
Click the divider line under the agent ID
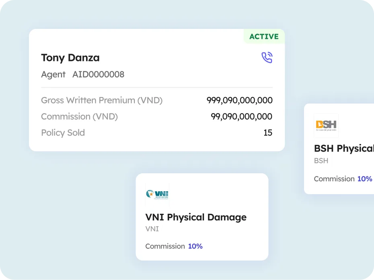(156, 87)
